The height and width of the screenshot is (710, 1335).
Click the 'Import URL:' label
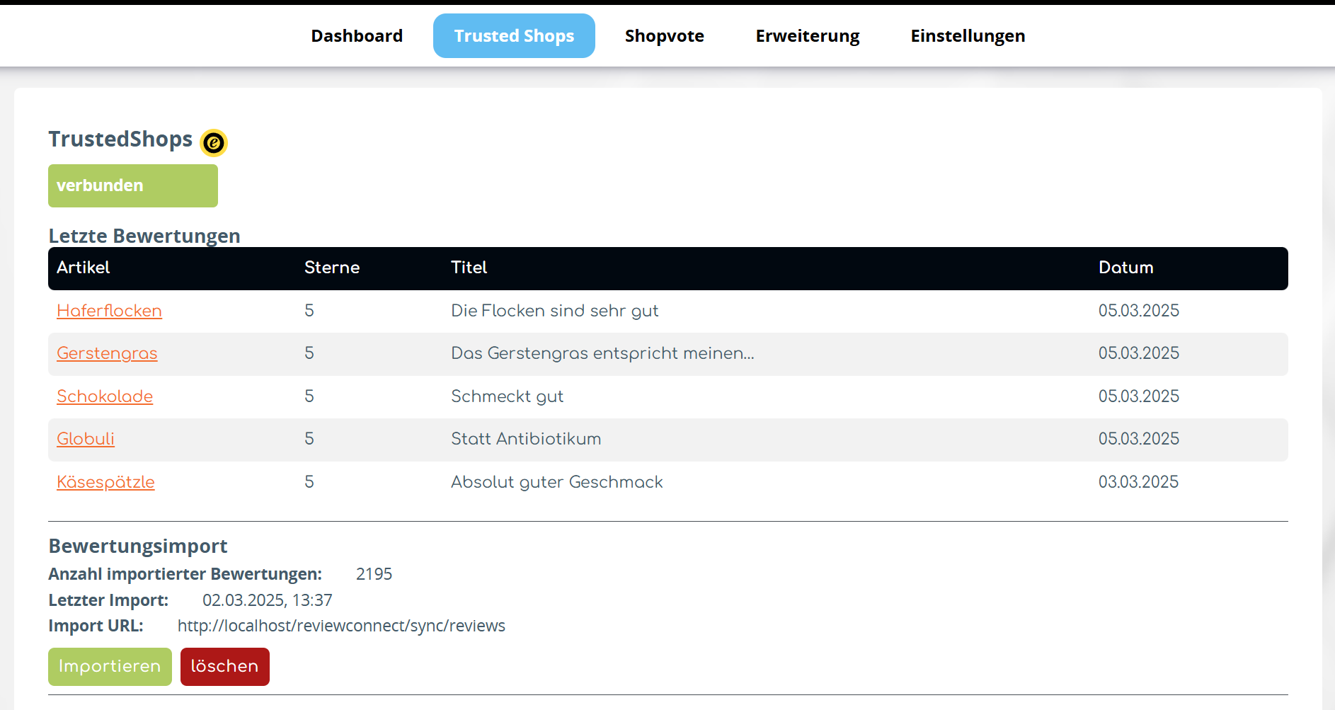pos(96,626)
